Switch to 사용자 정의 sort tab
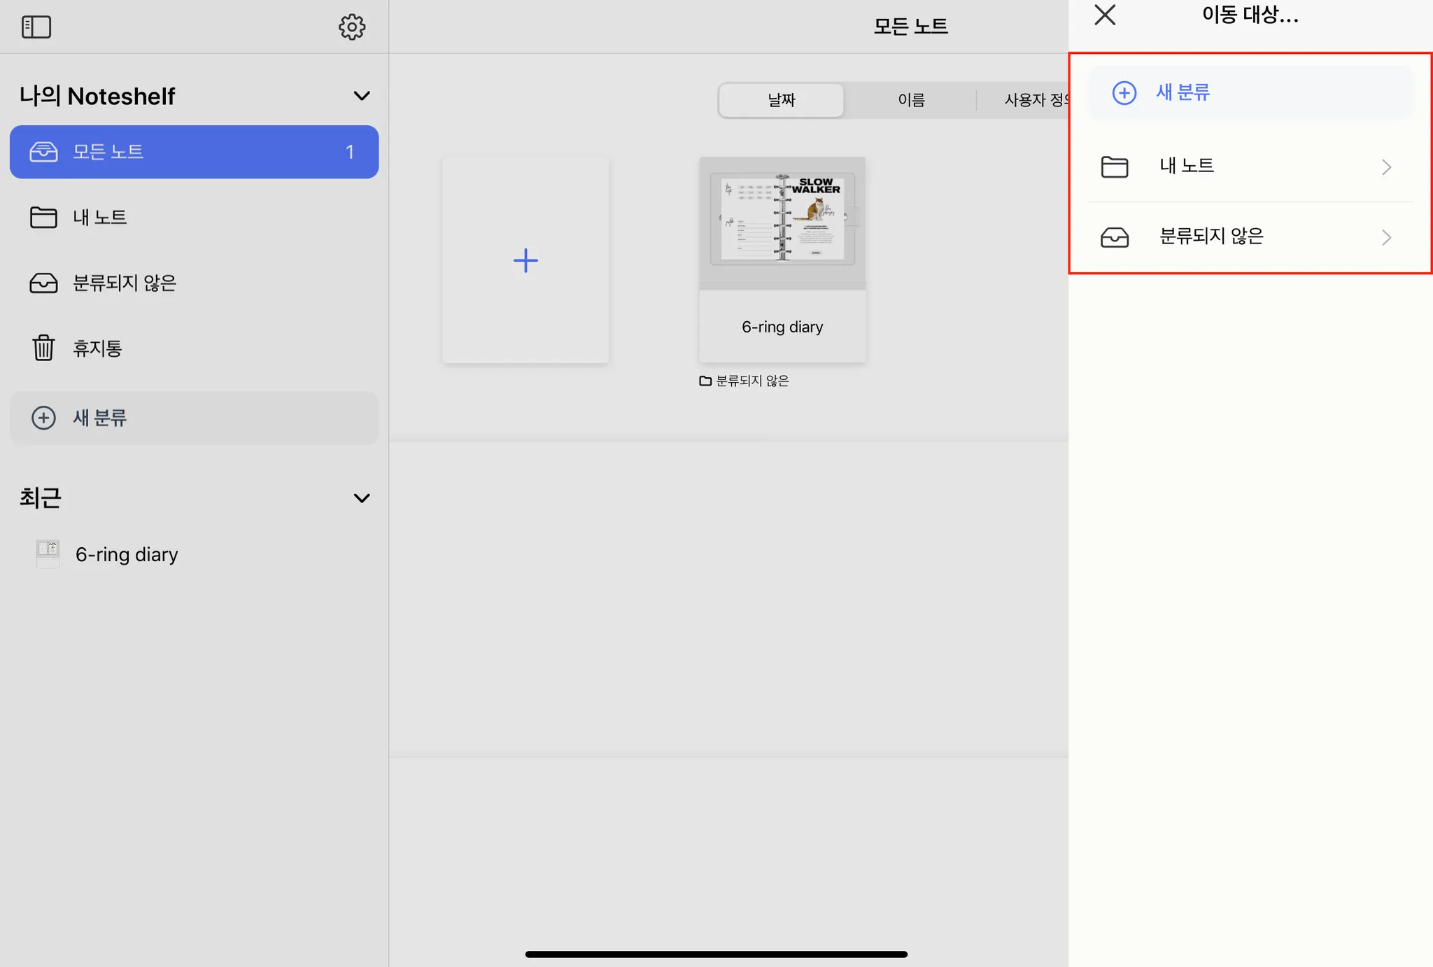 point(1032,100)
